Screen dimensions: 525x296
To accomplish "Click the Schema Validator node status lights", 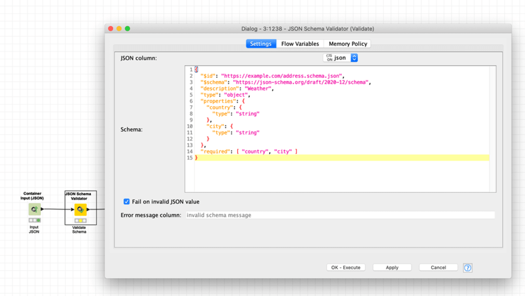I will (81, 221).
